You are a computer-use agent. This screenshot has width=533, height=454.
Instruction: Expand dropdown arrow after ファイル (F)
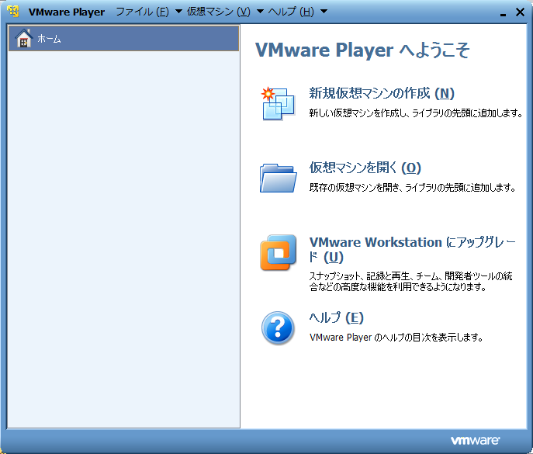(x=178, y=12)
